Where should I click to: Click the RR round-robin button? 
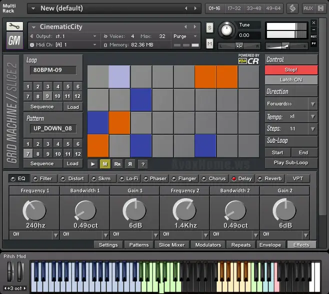coord(117,164)
